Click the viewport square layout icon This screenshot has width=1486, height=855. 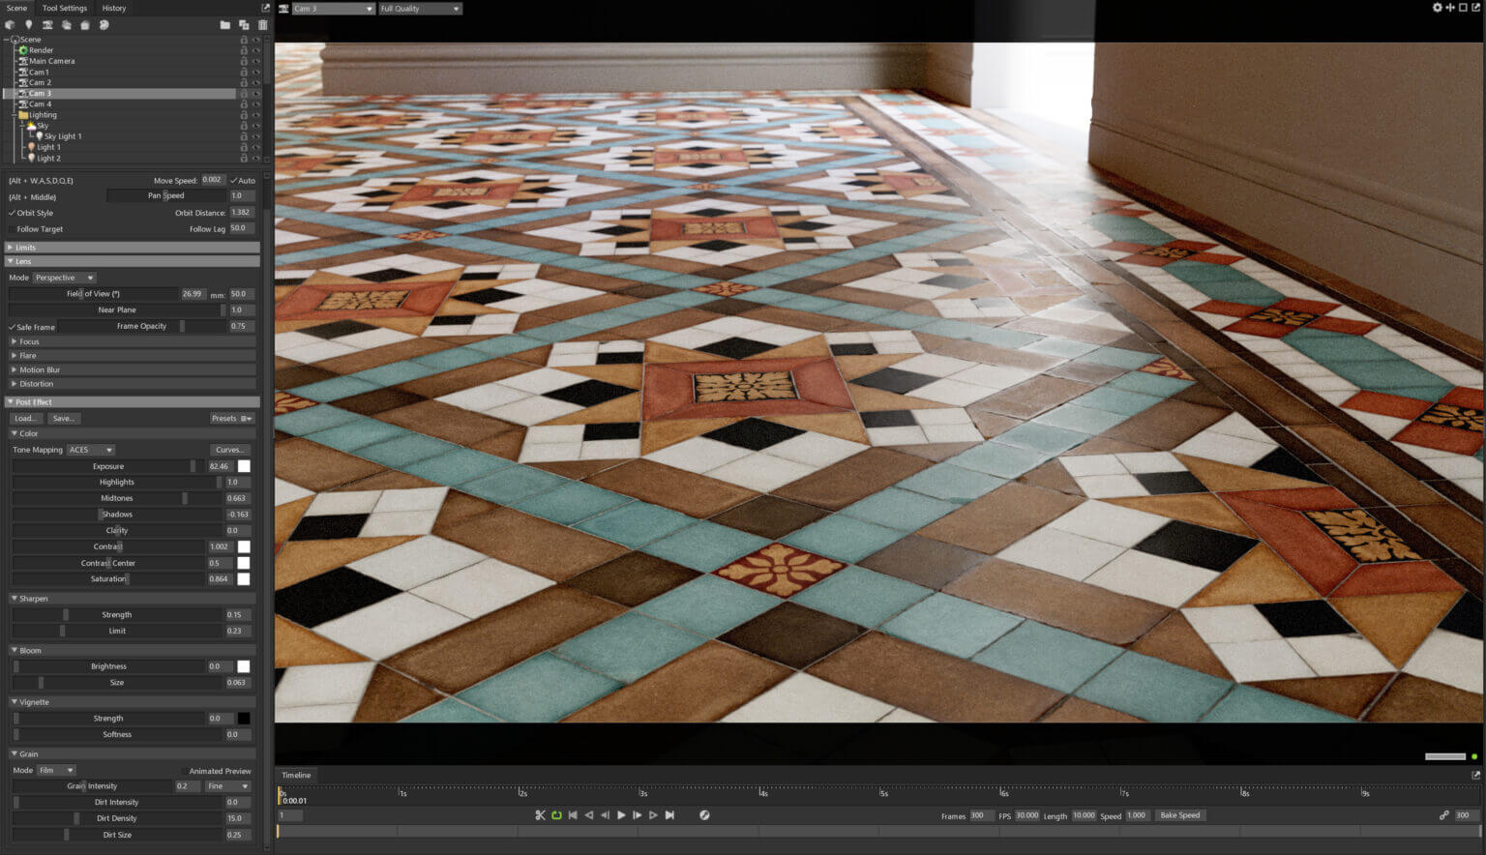coord(1463,8)
